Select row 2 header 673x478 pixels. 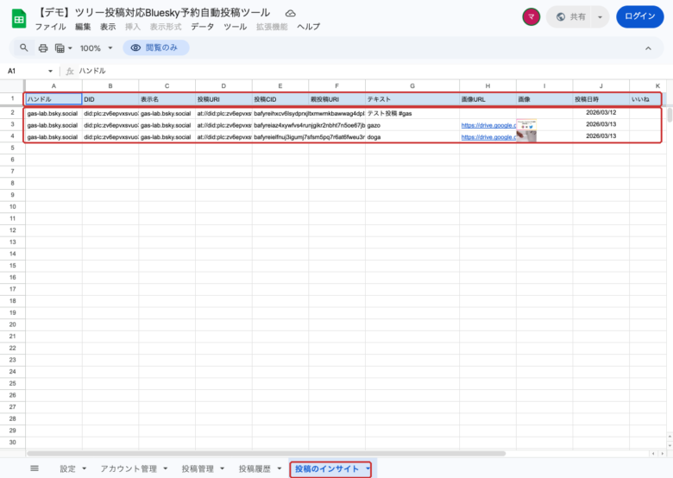click(x=12, y=113)
